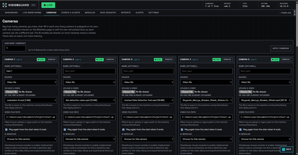Click Choose File for Camera 3

[128, 92]
